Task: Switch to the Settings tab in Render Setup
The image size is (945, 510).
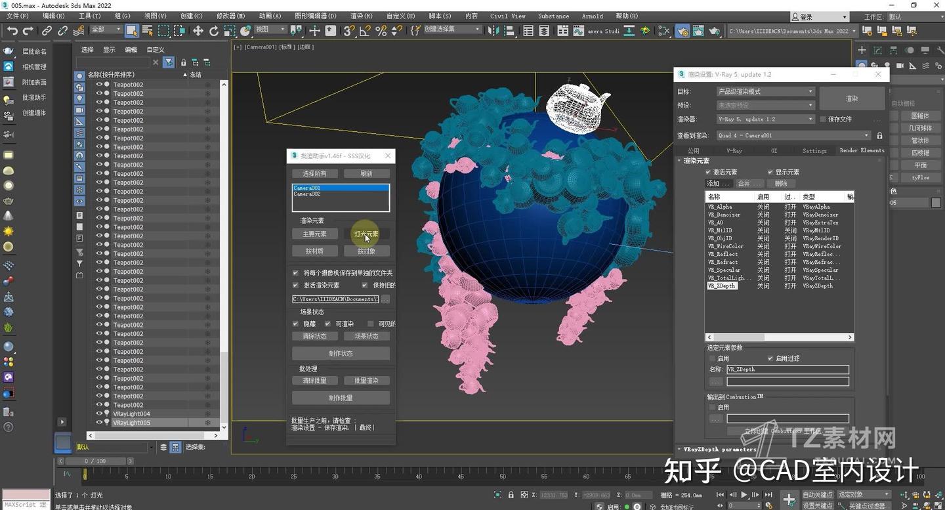Action: [x=814, y=150]
